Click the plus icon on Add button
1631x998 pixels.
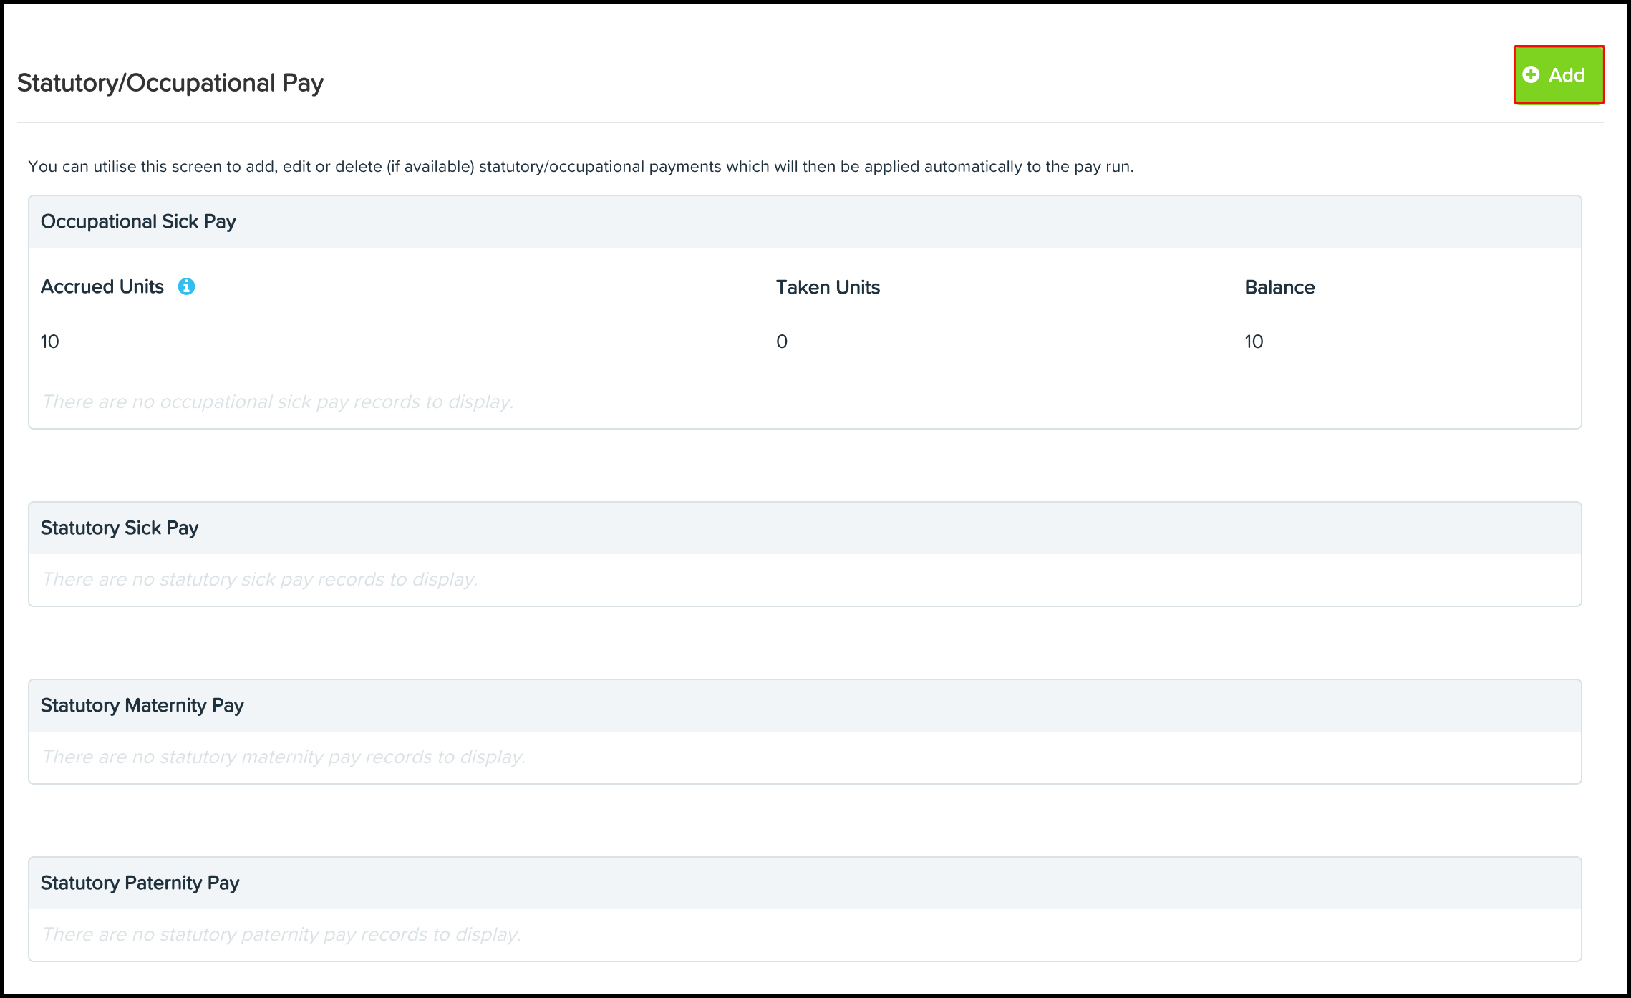click(x=1531, y=75)
